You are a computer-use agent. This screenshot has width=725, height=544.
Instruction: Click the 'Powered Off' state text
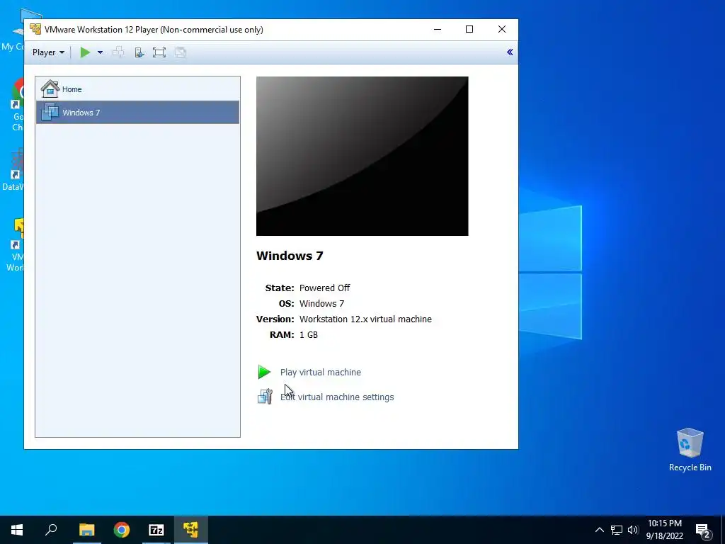point(324,288)
